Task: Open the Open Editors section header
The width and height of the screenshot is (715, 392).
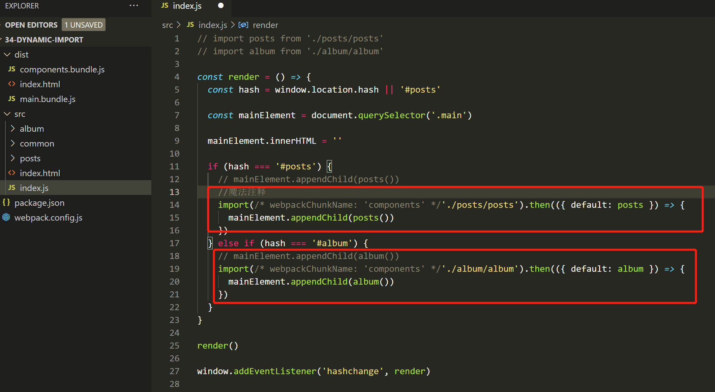Action: [31, 25]
